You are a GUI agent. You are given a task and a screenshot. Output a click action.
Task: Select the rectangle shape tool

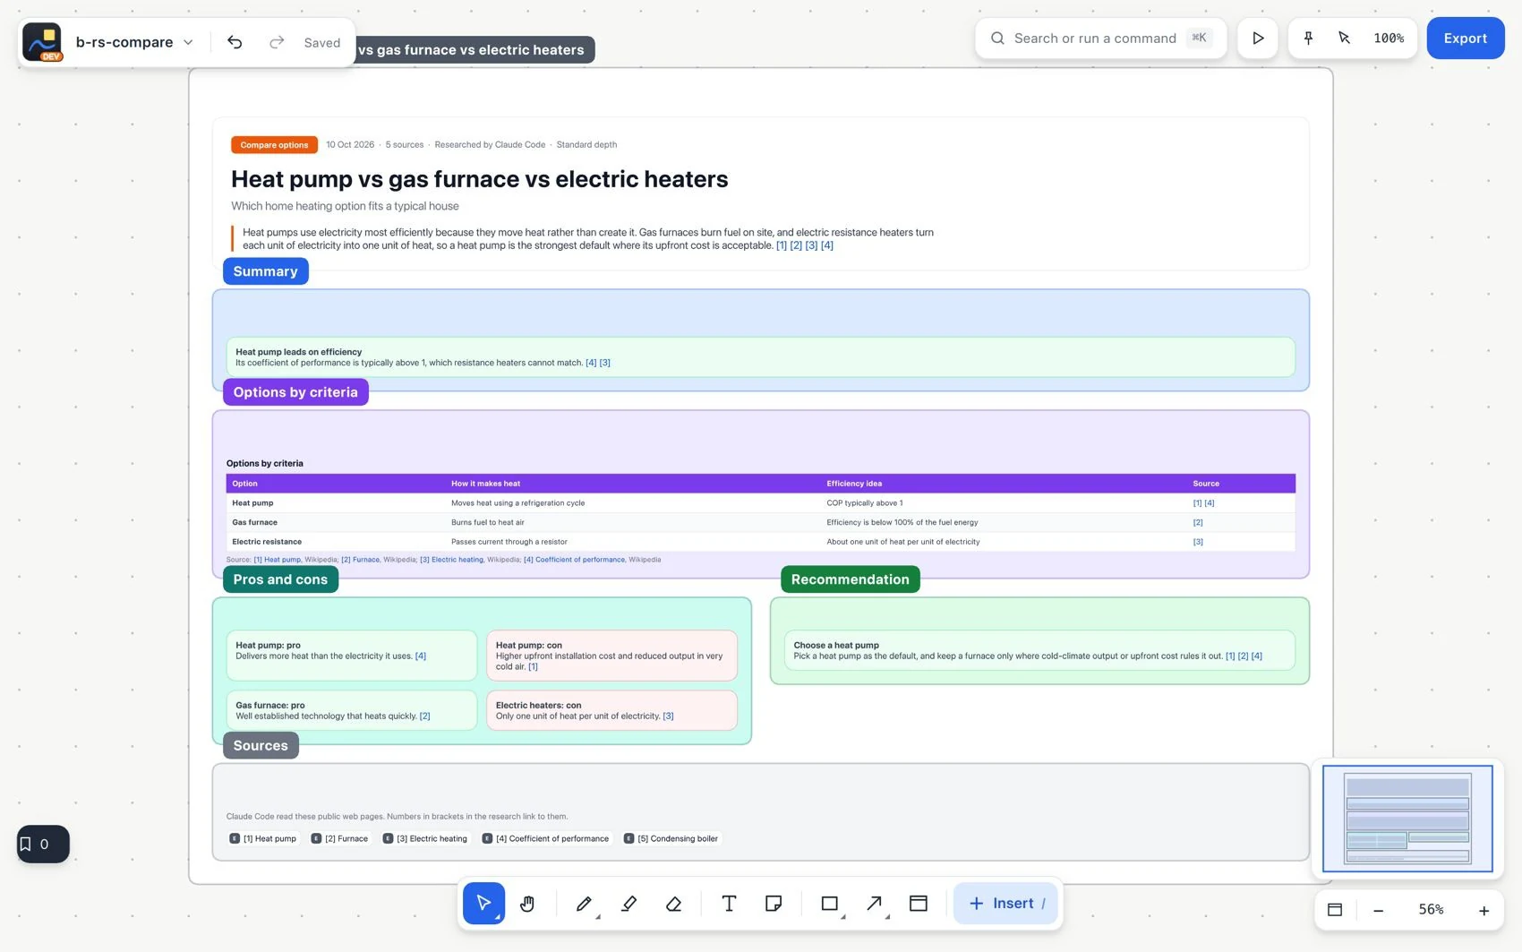coord(830,903)
